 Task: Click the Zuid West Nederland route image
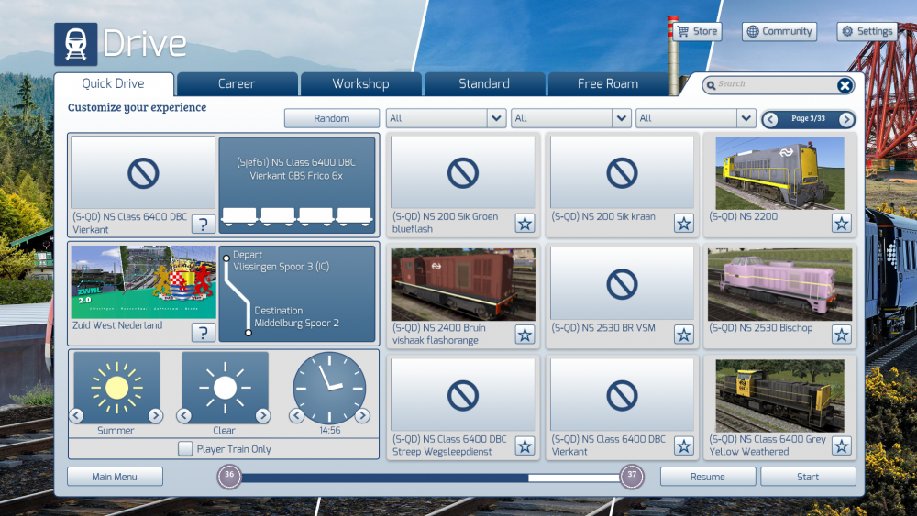[143, 281]
